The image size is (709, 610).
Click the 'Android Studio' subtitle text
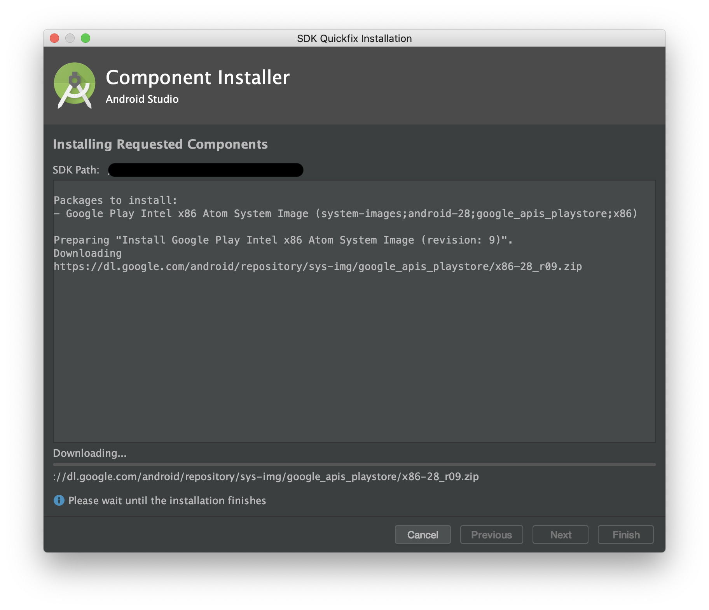[142, 99]
